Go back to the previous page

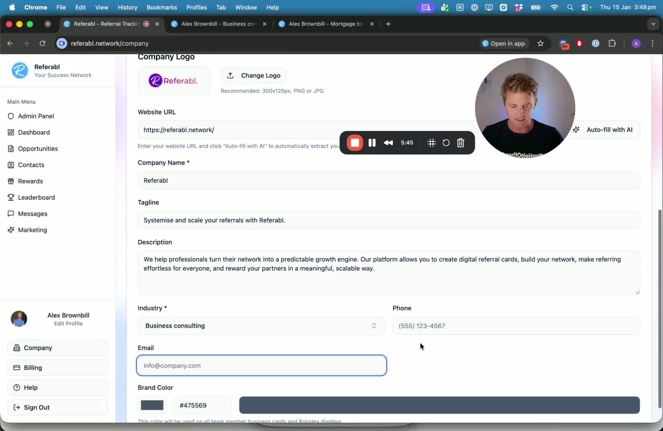[x=10, y=43]
